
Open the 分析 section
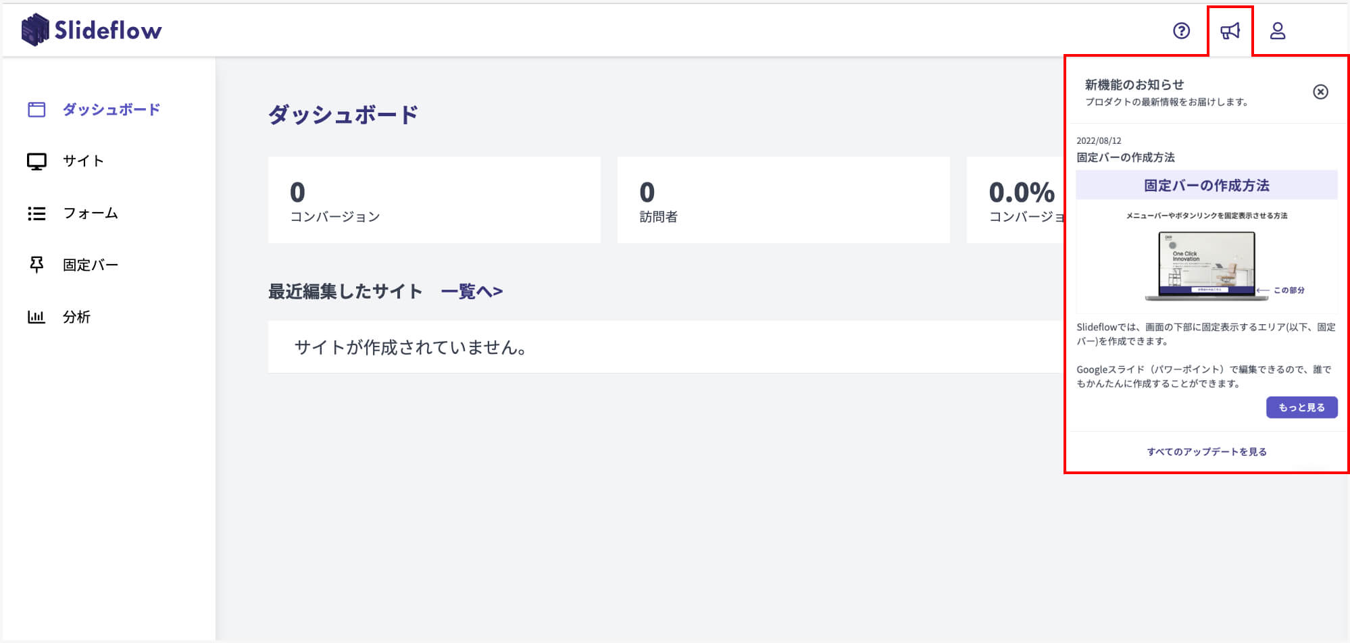click(76, 317)
